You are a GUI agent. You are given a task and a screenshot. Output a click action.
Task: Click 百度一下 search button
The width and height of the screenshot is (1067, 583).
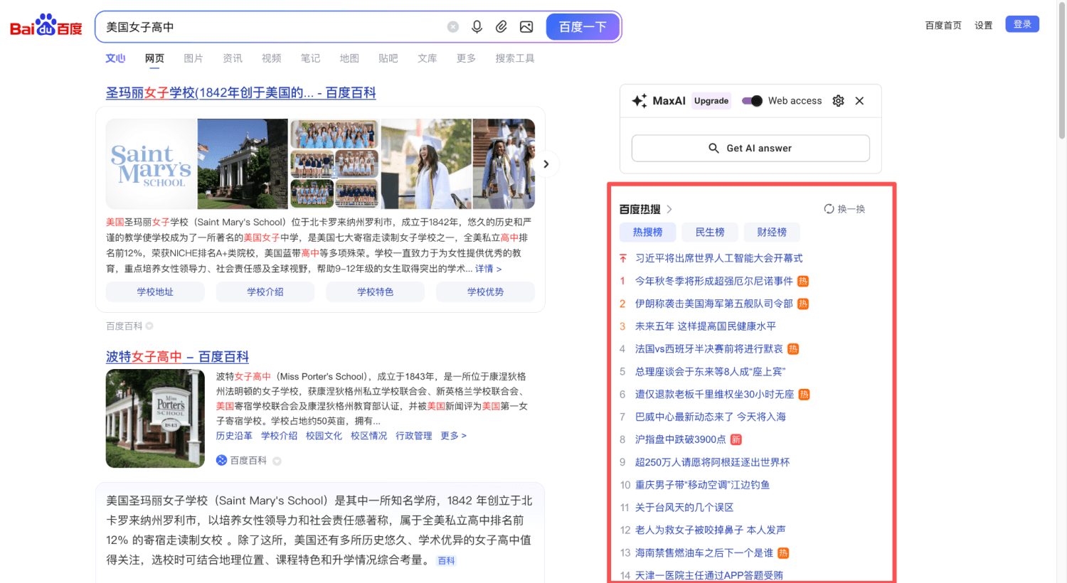click(x=583, y=27)
